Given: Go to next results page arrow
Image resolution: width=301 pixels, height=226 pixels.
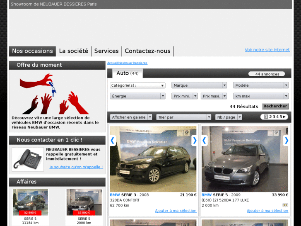Looking at the screenshot, I should (284, 117).
